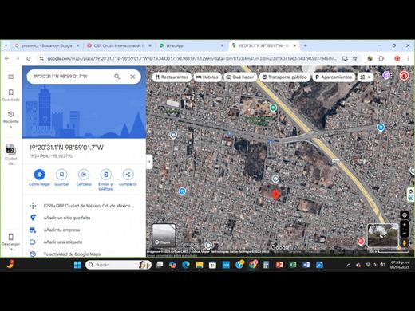Open File Explorer from the taskbar

(200, 265)
